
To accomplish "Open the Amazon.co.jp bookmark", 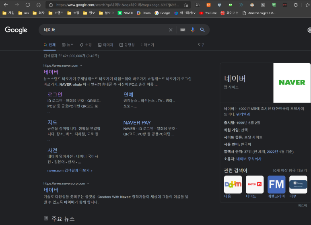I will pyautogui.click(x=259, y=13).
